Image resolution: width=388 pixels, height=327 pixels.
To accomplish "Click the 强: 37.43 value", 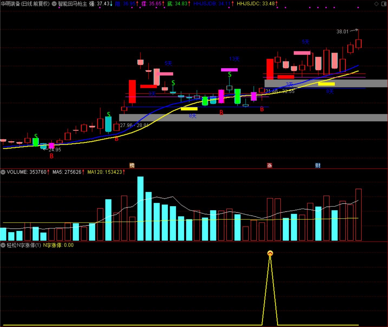I will (101, 4).
